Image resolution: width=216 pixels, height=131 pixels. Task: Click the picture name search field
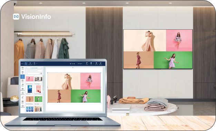[x=34, y=71]
